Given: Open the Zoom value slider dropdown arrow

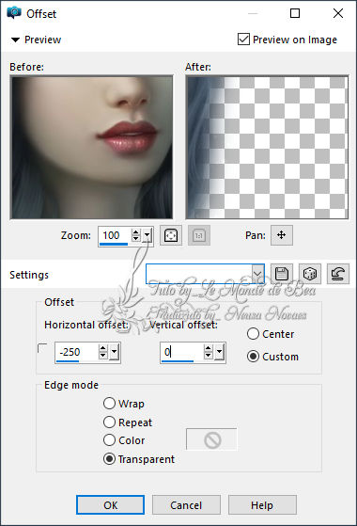Looking at the screenshot, I should 147,235.
